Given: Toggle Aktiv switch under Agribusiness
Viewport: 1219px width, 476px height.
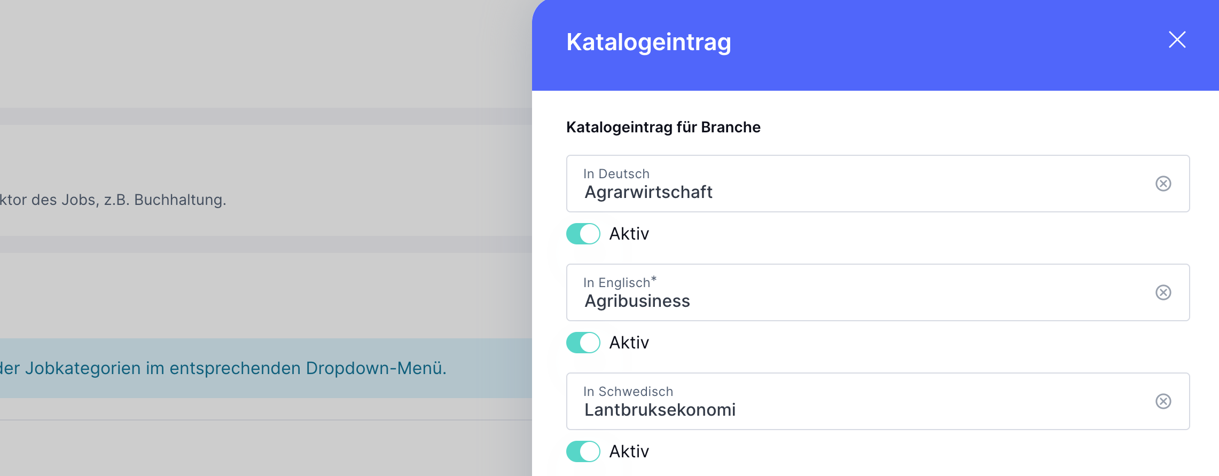Looking at the screenshot, I should pyautogui.click(x=583, y=343).
